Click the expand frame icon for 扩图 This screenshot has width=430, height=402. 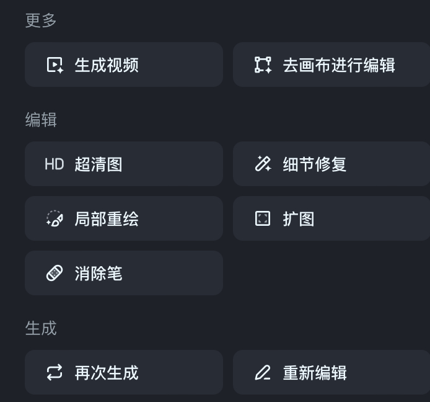(263, 218)
